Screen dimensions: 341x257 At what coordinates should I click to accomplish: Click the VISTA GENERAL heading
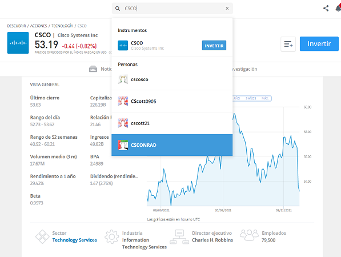(45, 85)
